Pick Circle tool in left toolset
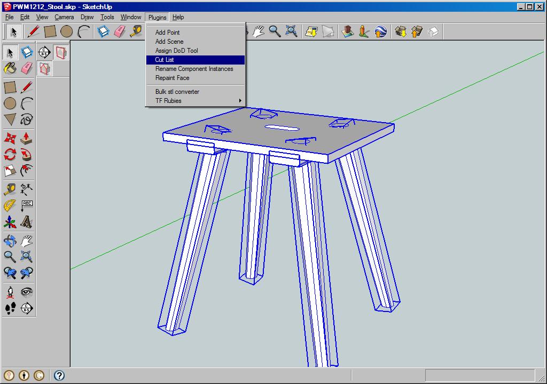The height and width of the screenshot is (384, 547). click(x=10, y=103)
